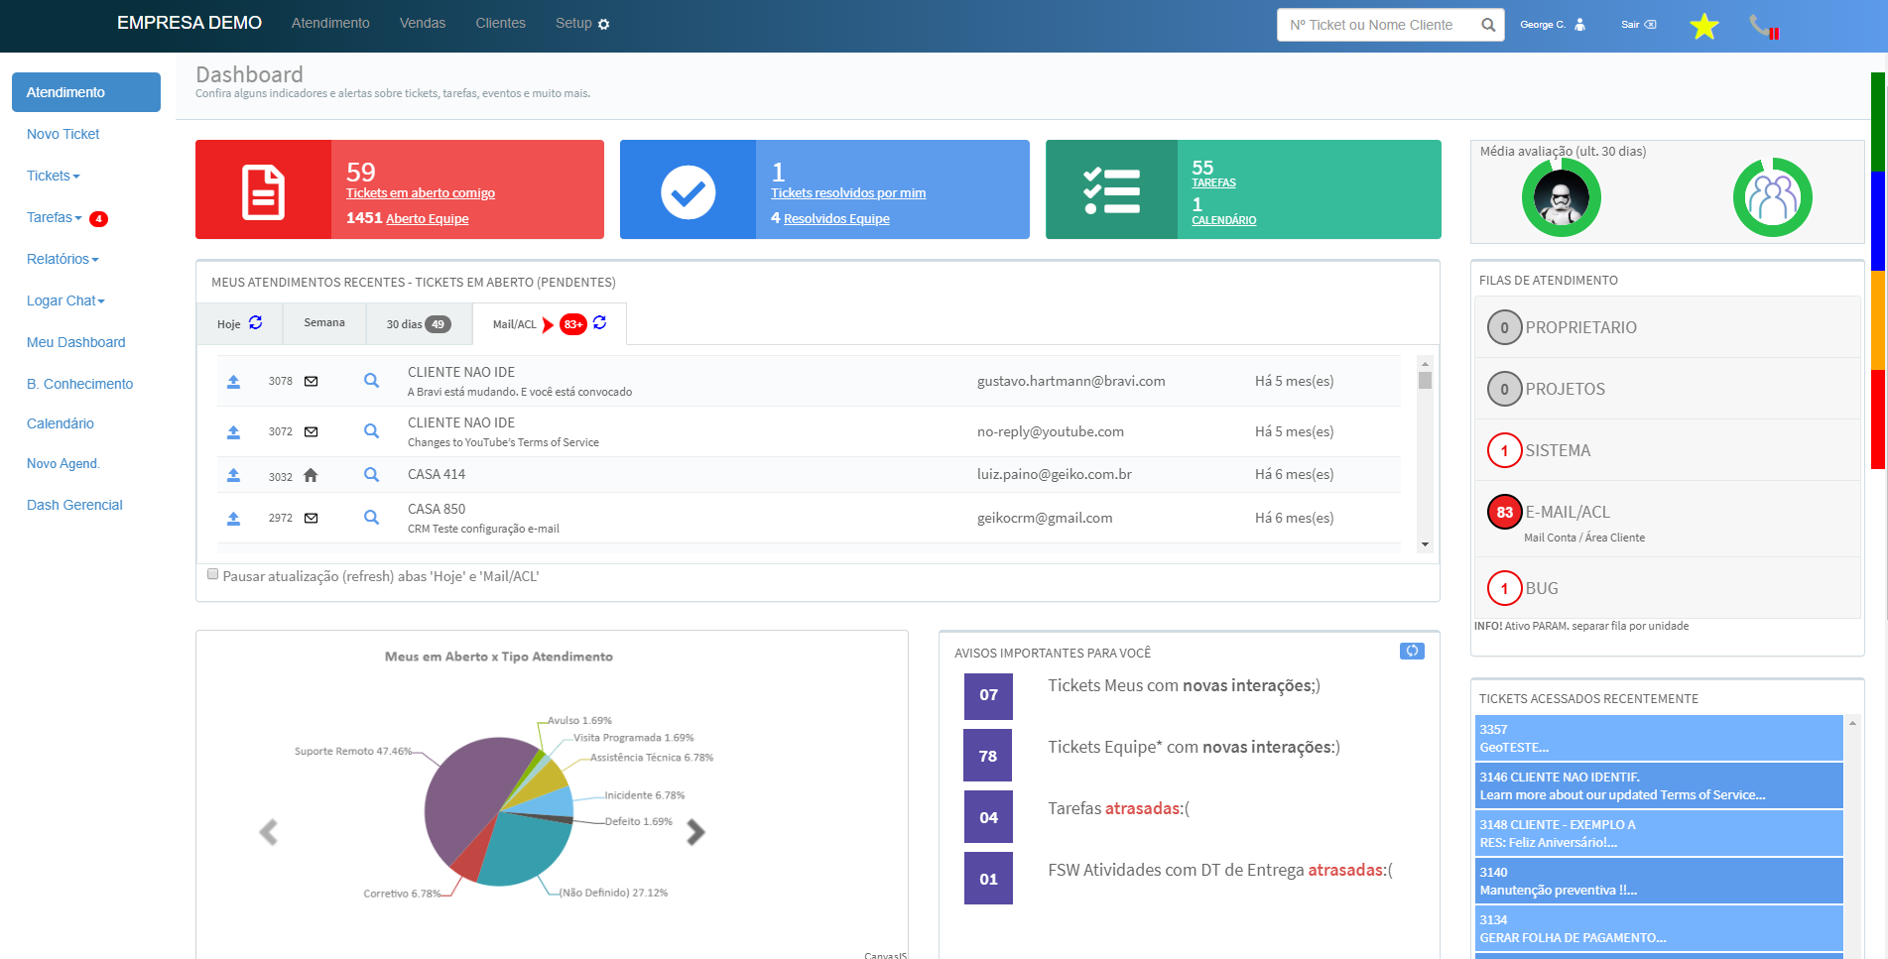Expand the Tarefas sidebar dropdown
The width and height of the screenshot is (1888, 959).
55,217
